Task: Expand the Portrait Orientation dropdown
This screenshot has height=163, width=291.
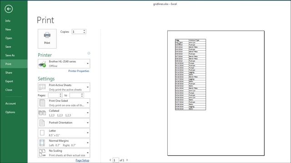Action: coord(88,123)
